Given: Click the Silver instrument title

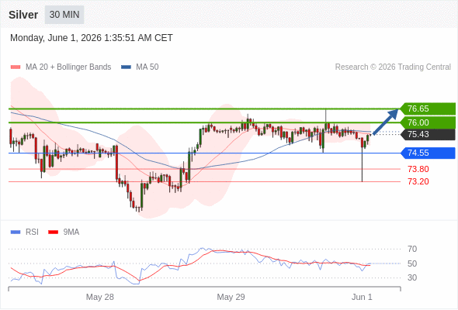Looking at the screenshot, I should (23, 15).
